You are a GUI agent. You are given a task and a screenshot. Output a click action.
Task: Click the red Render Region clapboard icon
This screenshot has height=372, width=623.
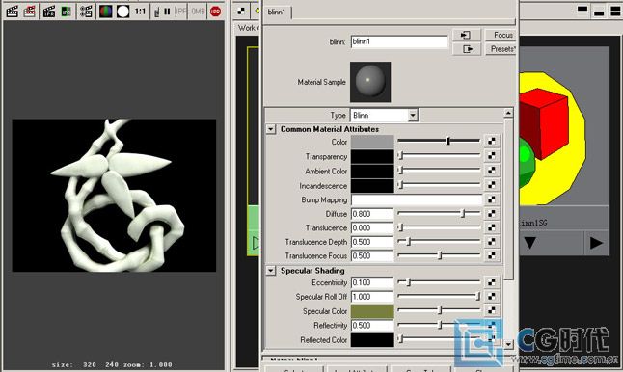[29, 12]
